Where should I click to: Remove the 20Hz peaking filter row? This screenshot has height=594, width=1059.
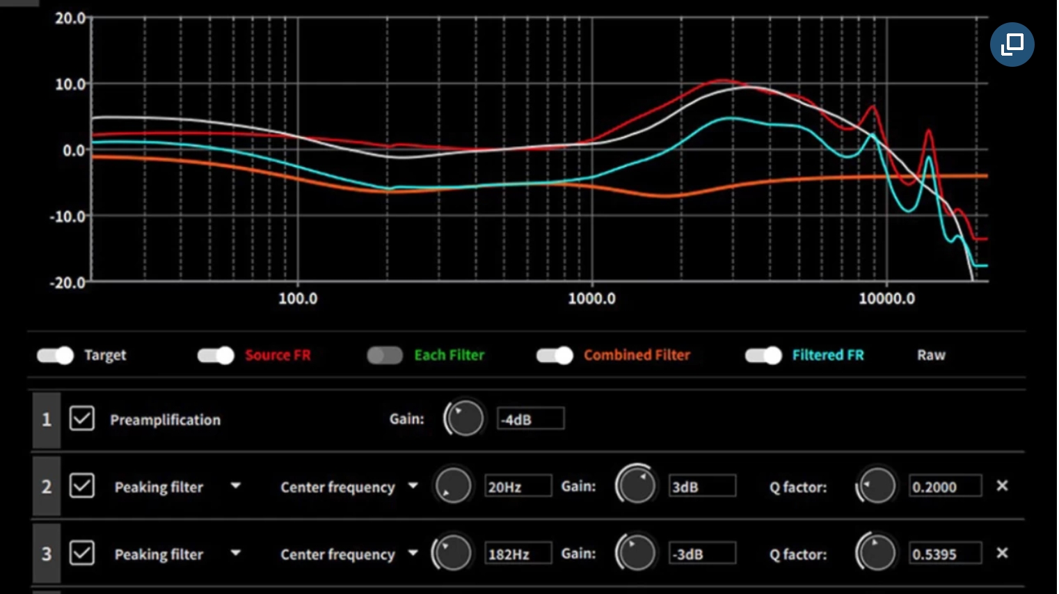[1001, 486]
